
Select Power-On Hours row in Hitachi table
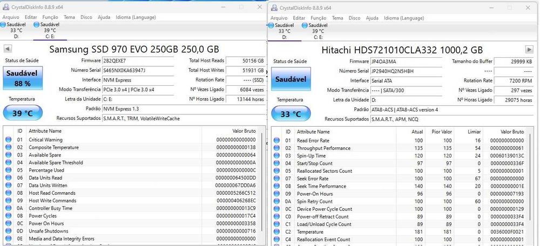399,194
